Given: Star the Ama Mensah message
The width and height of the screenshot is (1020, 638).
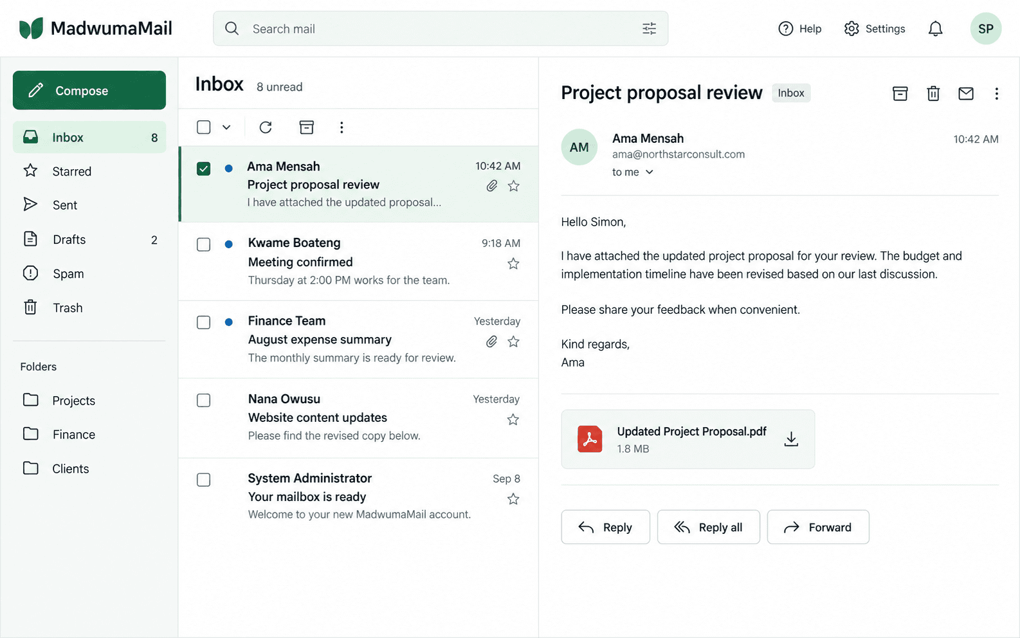Looking at the screenshot, I should coord(513,186).
